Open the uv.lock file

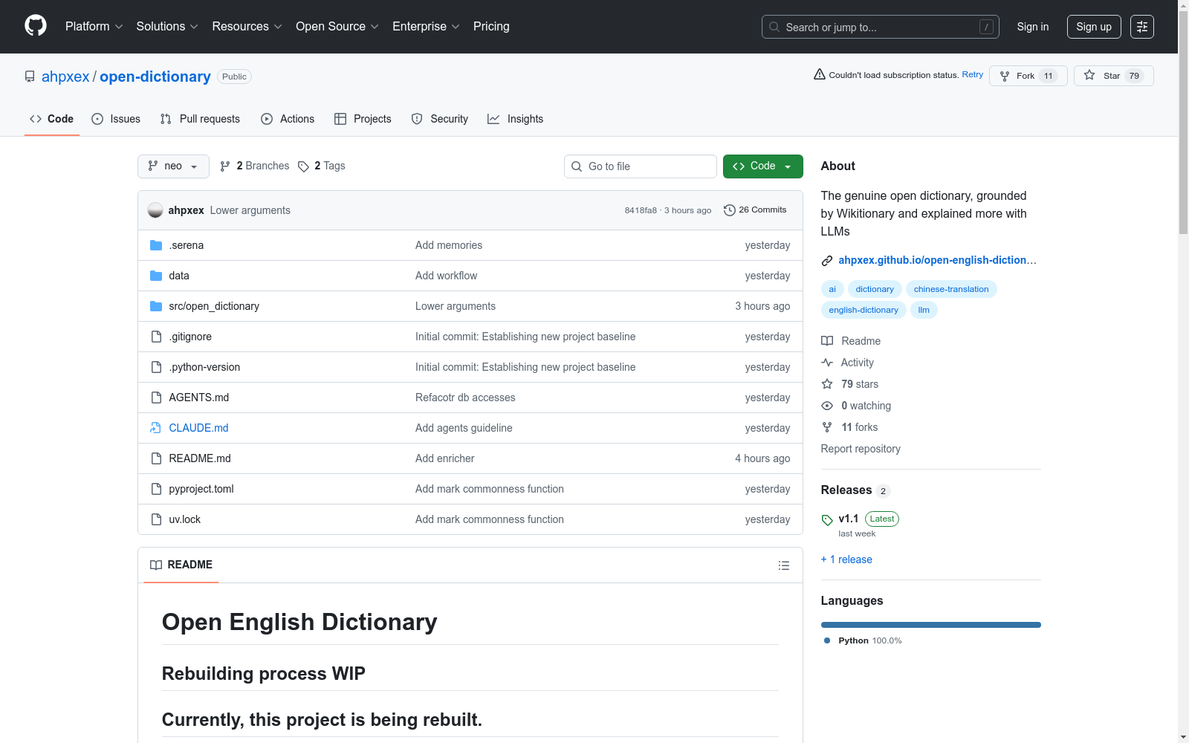tap(185, 519)
